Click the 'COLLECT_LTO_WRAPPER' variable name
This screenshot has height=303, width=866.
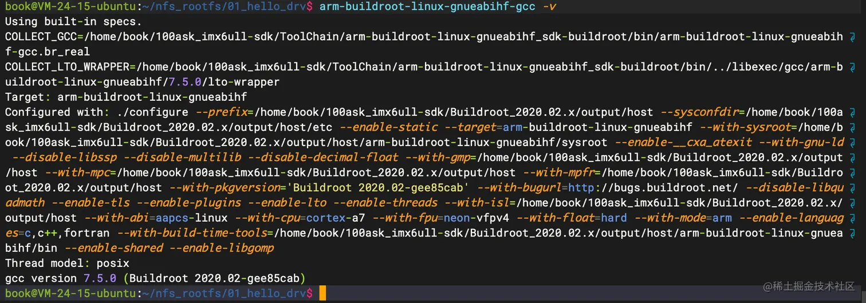pos(67,67)
